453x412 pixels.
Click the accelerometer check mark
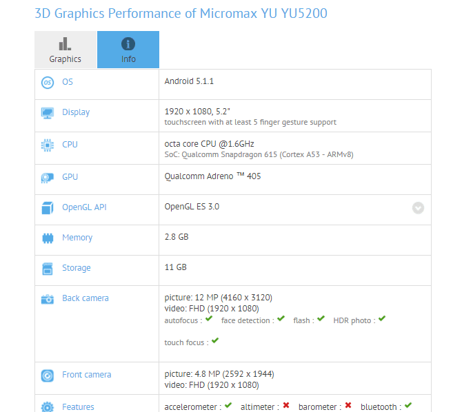pos(228,405)
